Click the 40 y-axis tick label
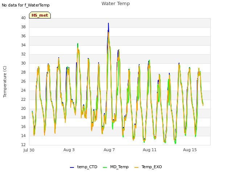 23,18
